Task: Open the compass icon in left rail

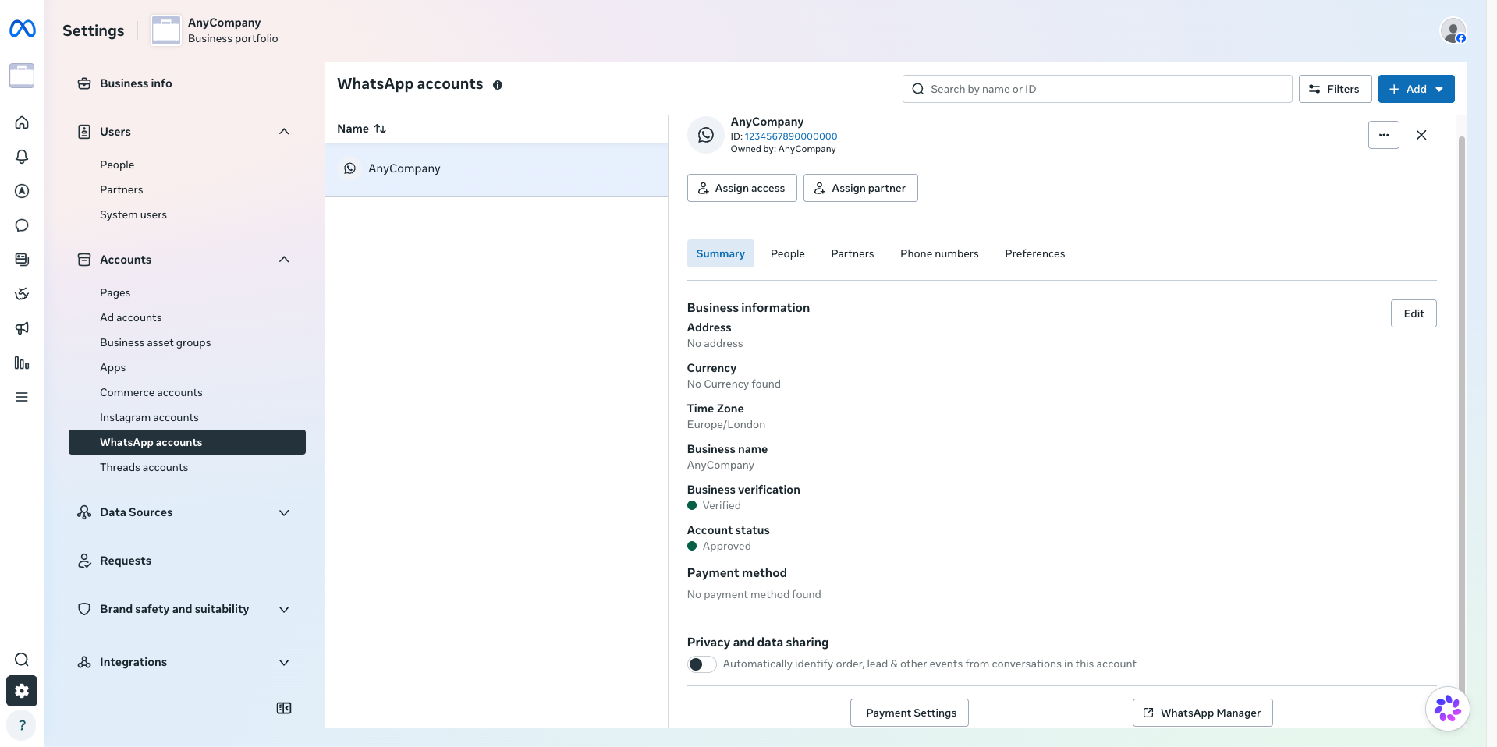Action: click(22, 191)
